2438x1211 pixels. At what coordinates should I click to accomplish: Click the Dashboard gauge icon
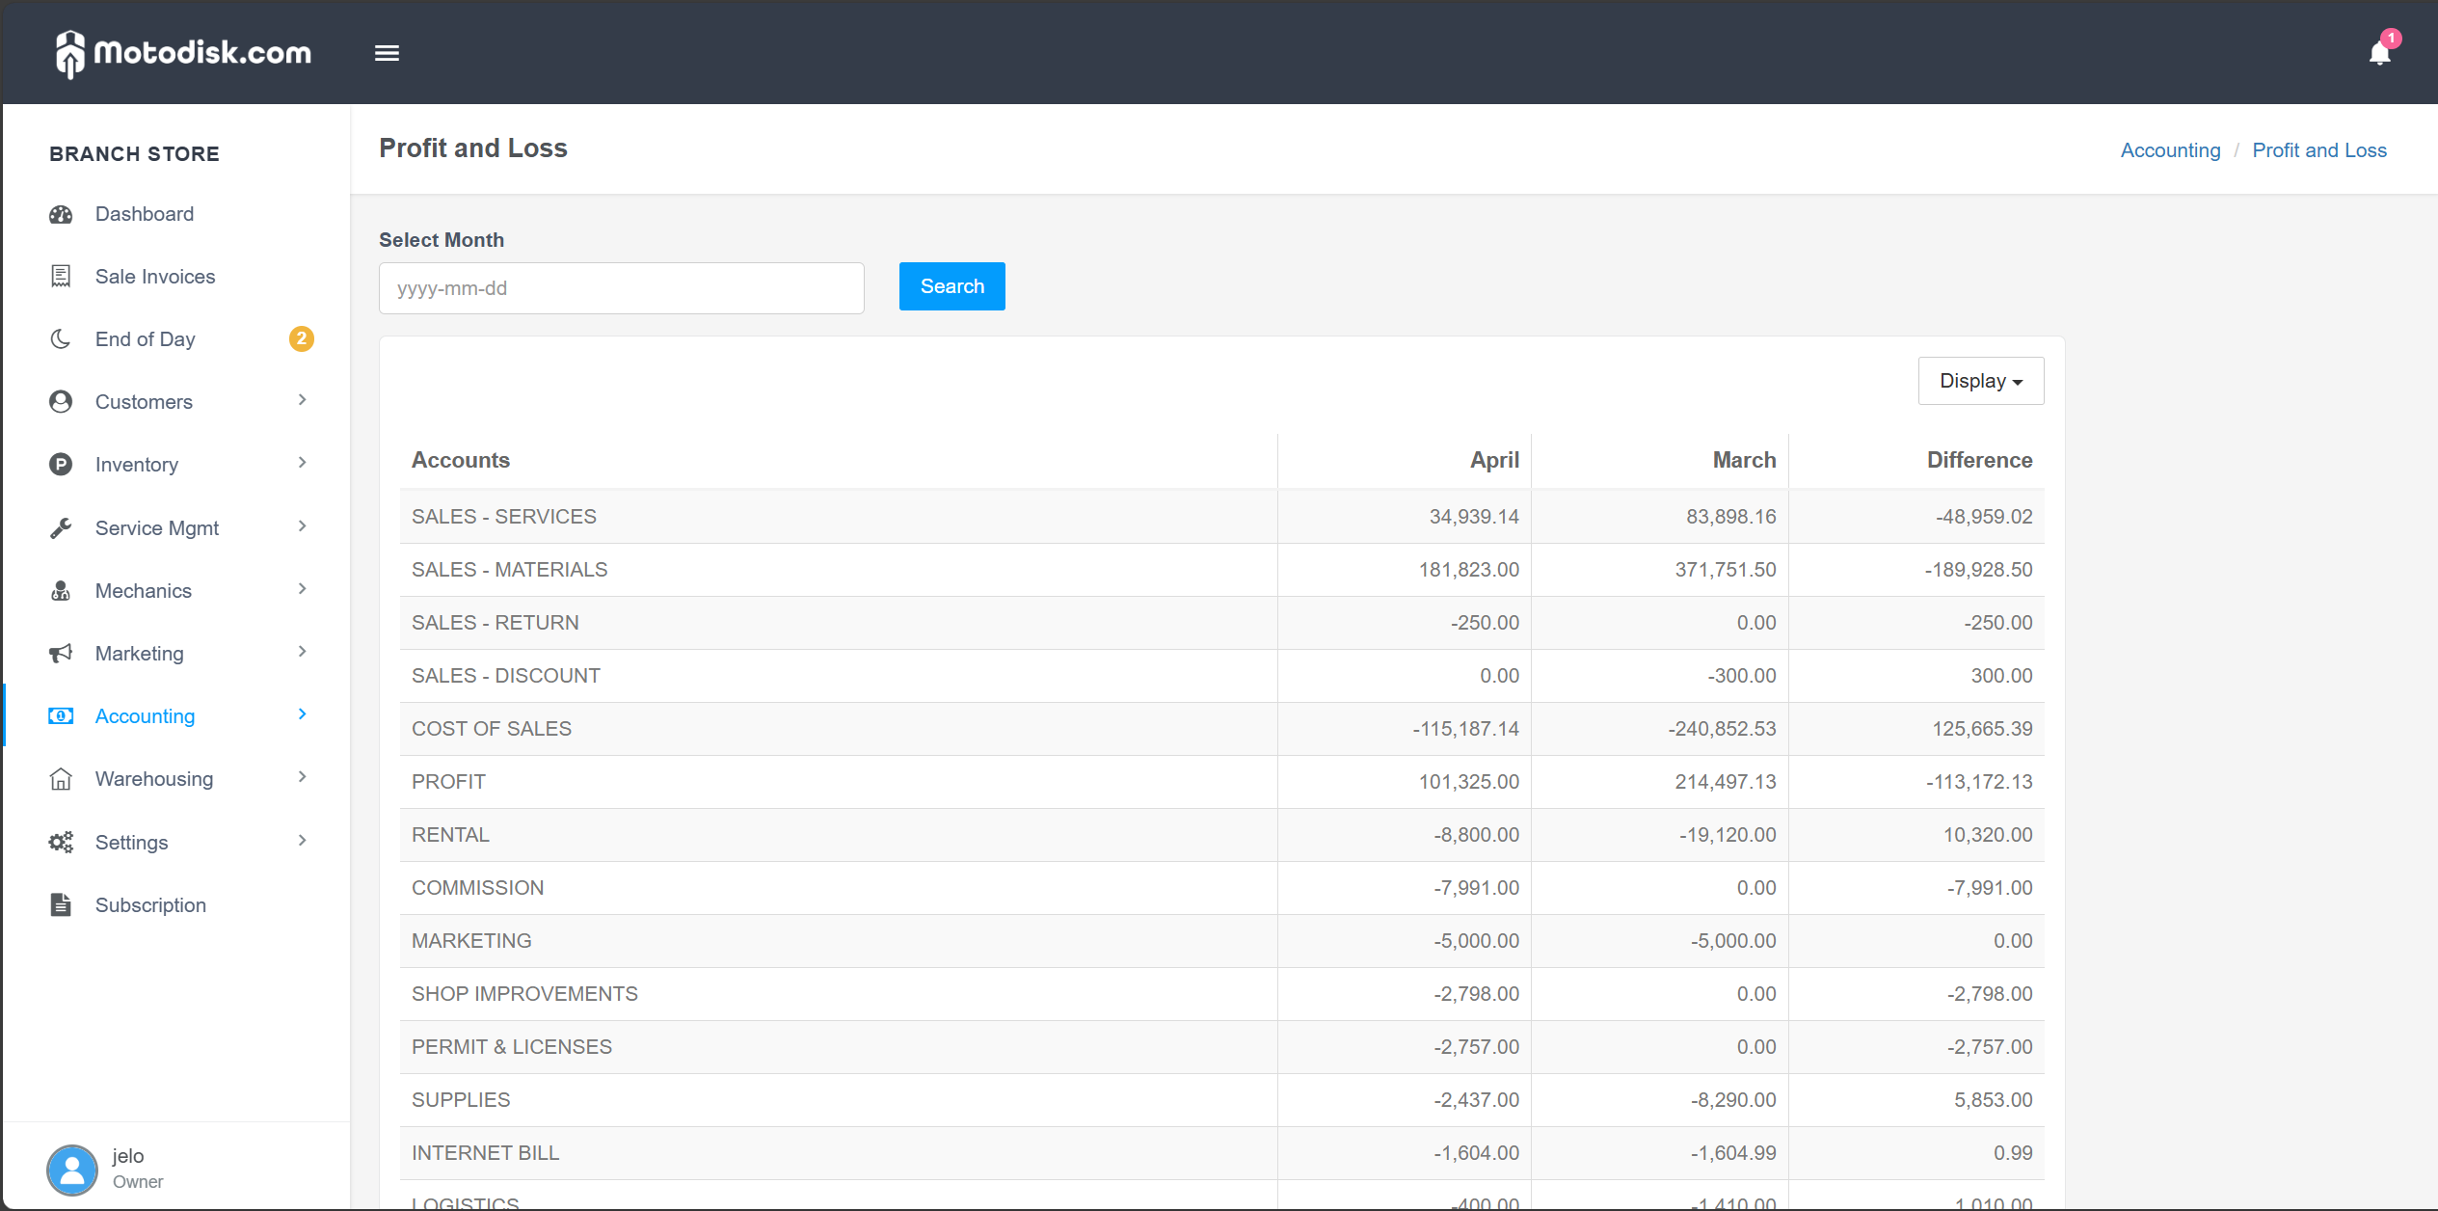pyautogui.click(x=61, y=214)
